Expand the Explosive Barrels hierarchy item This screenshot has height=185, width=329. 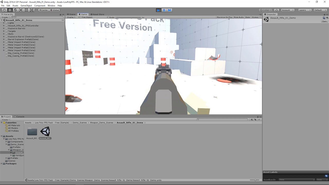[x=4, y=29]
